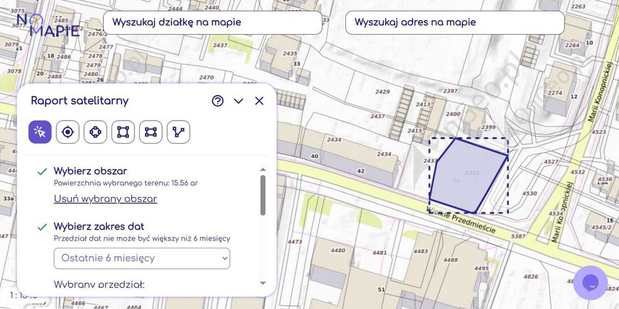Image resolution: width=619 pixels, height=309 pixels.
Task: Select the square drawing tool
Action: pyautogui.click(x=123, y=132)
